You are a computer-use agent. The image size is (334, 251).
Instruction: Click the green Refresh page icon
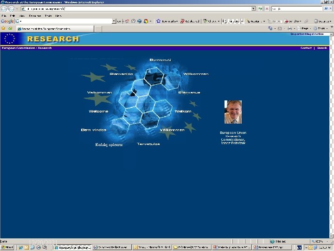(260, 9)
